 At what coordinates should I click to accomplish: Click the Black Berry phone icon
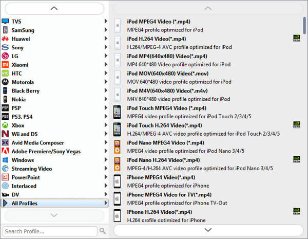pyautogui.click(x=5, y=90)
